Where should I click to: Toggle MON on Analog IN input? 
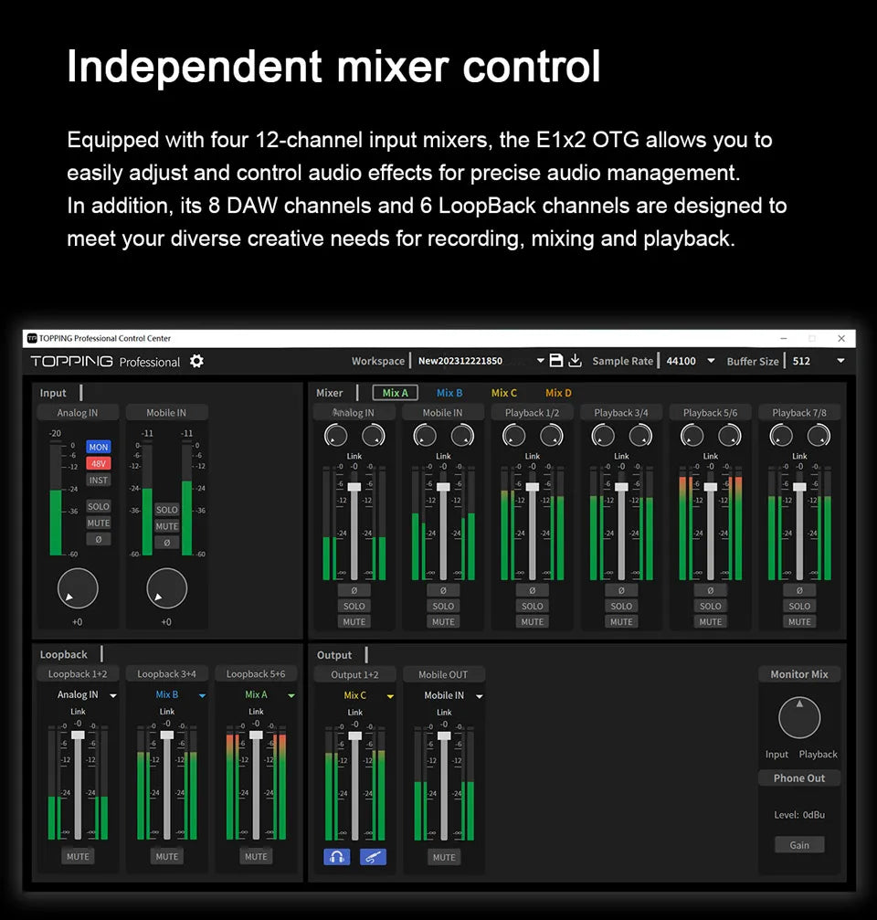click(98, 447)
